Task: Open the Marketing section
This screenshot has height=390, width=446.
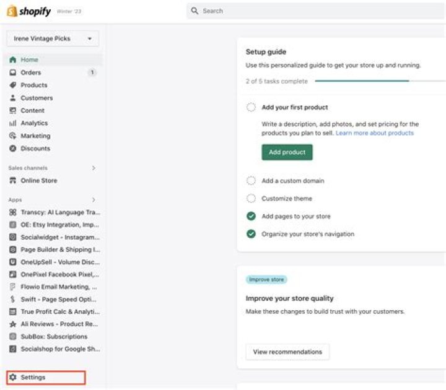Action: tap(35, 136)
